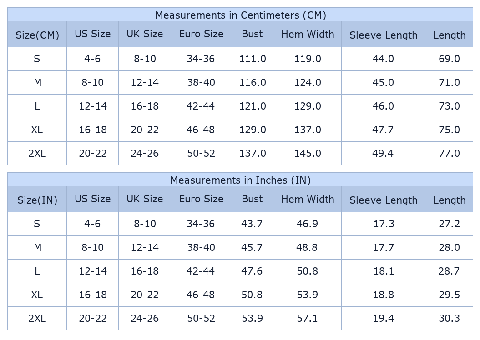
Task: Select the length value 27.2
Action: tap(449, 224)
